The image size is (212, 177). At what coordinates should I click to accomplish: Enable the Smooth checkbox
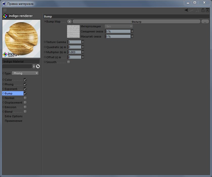pos(69,62)
